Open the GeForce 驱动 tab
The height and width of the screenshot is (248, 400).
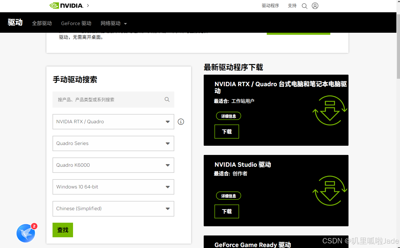[x=76, y=23]
